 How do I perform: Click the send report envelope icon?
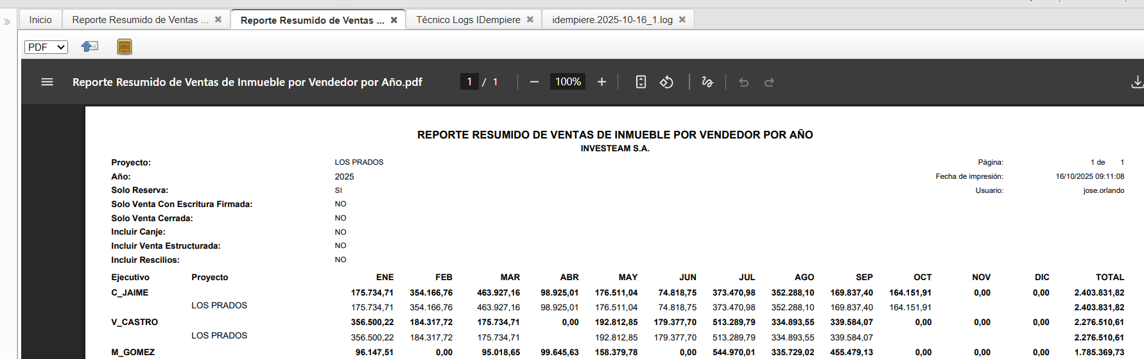point(90,46)
